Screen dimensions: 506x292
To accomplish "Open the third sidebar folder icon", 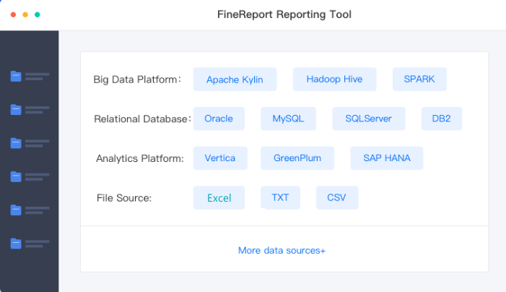I will pyautogui.click(x=16, y=143).
